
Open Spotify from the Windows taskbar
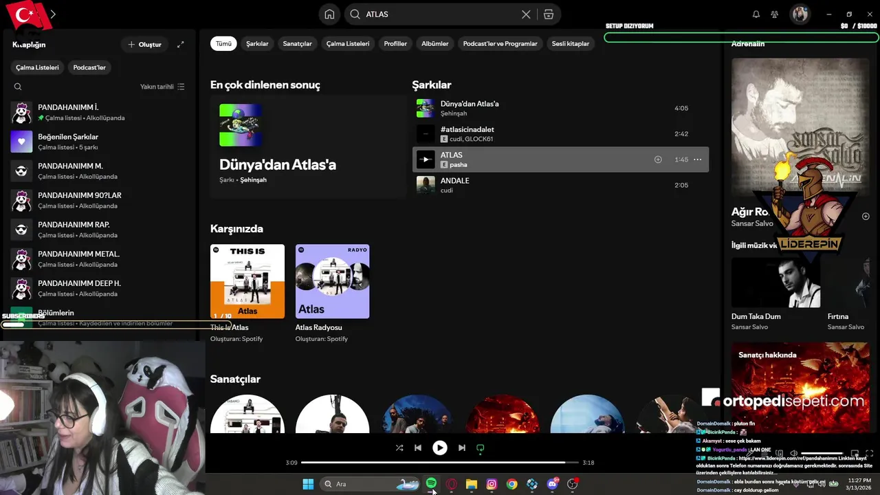431,484
